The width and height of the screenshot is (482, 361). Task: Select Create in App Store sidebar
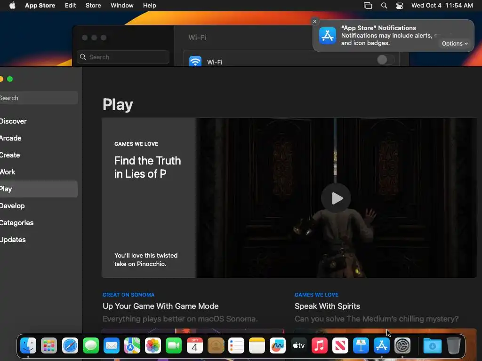point(38,155)
